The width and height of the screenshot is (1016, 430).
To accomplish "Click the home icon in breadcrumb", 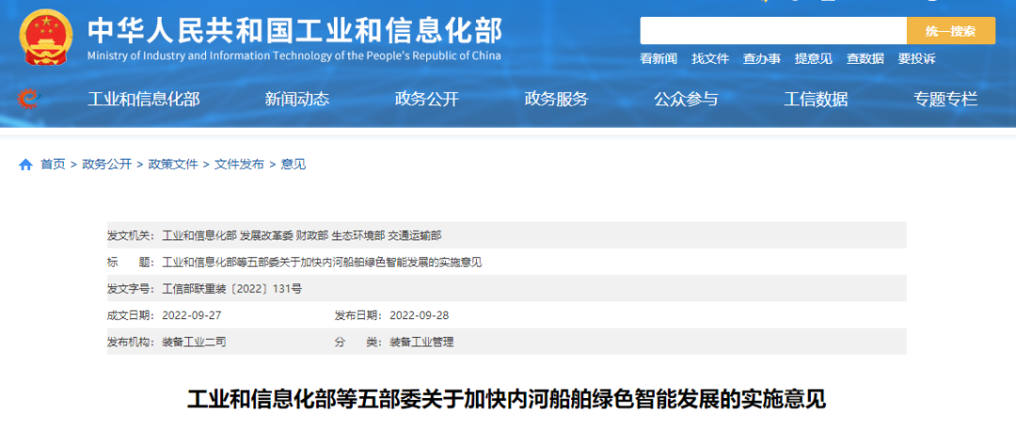I will pos(26,165).
